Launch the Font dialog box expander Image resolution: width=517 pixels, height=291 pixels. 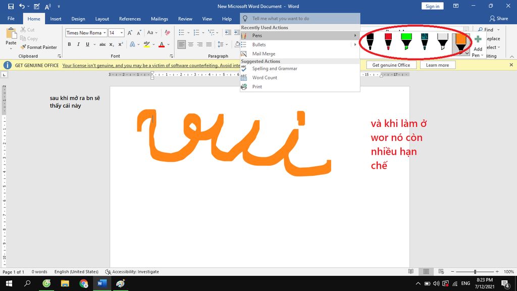click(x=171, y=56)
